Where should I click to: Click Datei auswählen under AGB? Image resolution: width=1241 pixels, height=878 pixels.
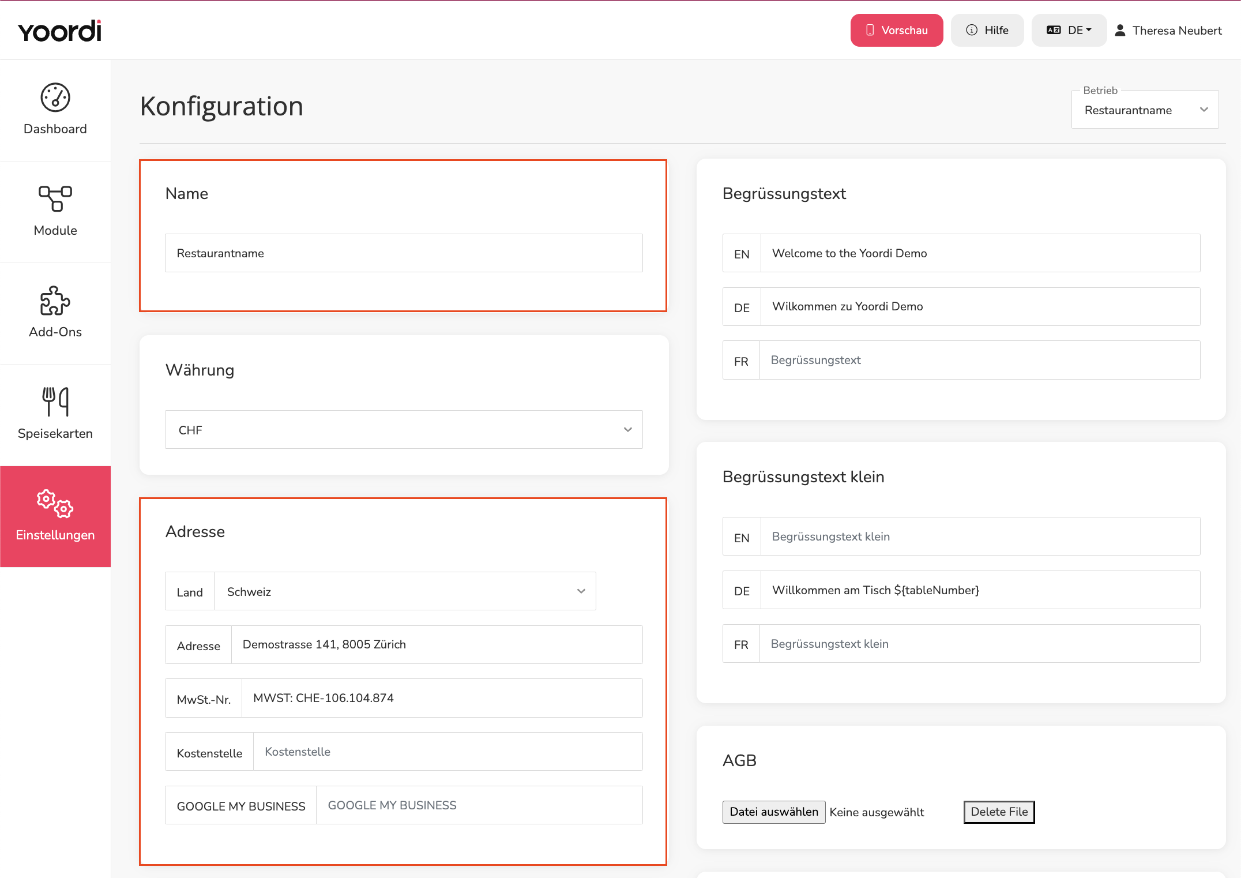pyautogui.click(x=774, y=812)
